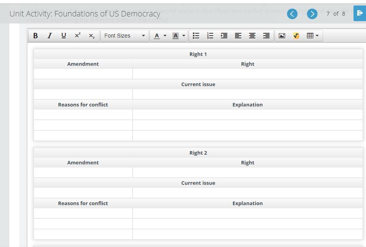The image size is (366, 247).
Task: Click the exit activity icon
Action: point(360,13)
